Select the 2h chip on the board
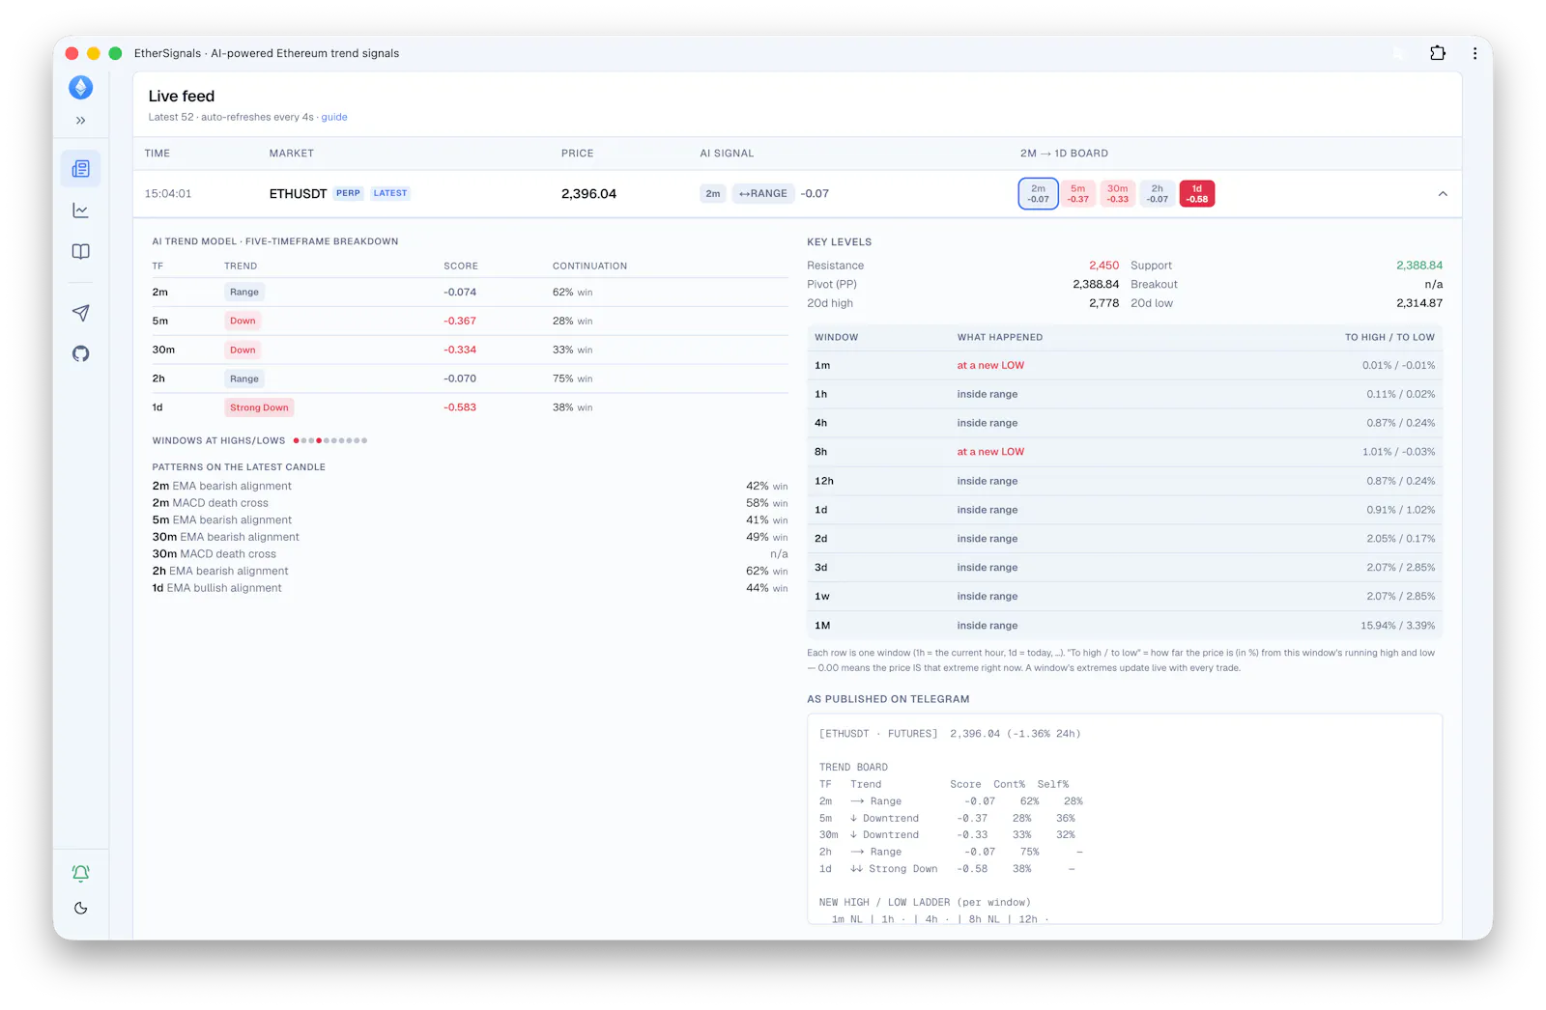 coord(1158,194)
